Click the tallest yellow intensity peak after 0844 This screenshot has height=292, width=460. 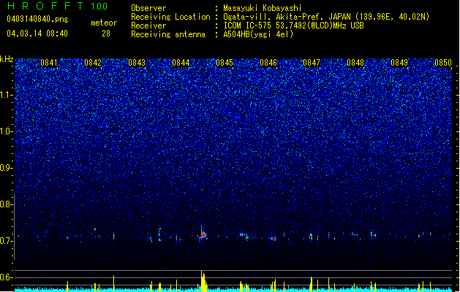coord(203,281)
